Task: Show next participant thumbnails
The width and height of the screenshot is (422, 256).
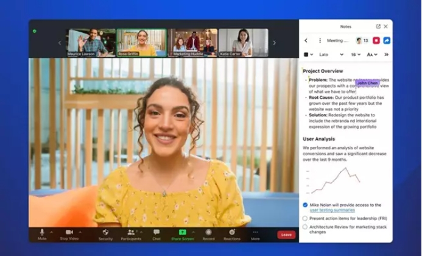Action: [x=274, y=43]
